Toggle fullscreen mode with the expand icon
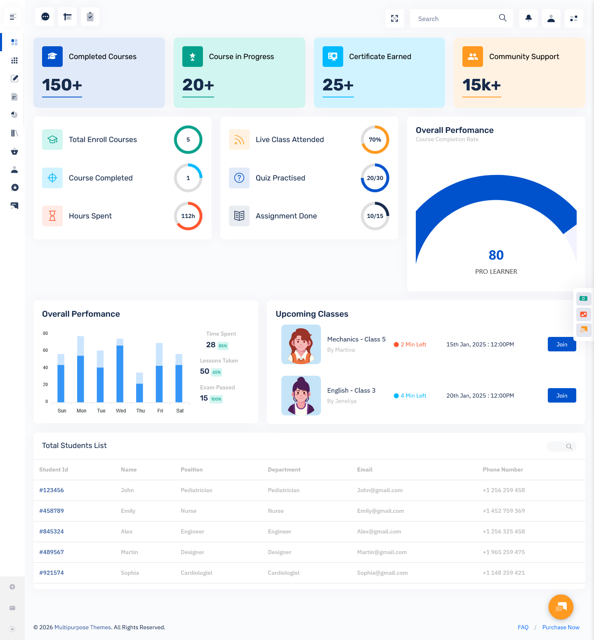Image resolution: width=594 pixels, height=640 pixels. click(x=394, y=19)
